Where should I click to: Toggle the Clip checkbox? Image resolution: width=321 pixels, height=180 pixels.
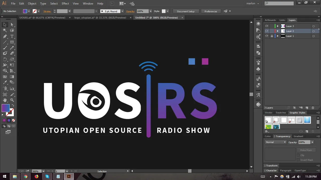click(298, 155)
